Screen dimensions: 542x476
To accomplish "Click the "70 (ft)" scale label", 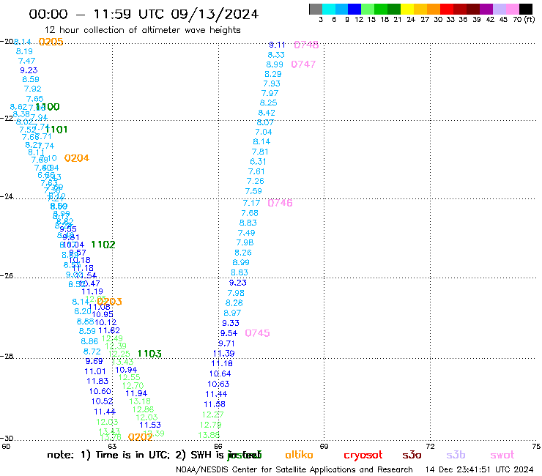I will [x=524, y=19].
